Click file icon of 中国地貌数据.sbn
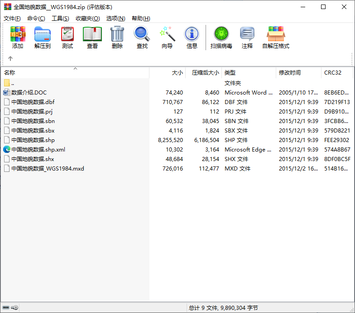The width and height of the screenshot is (355, 313). [7, 121]
